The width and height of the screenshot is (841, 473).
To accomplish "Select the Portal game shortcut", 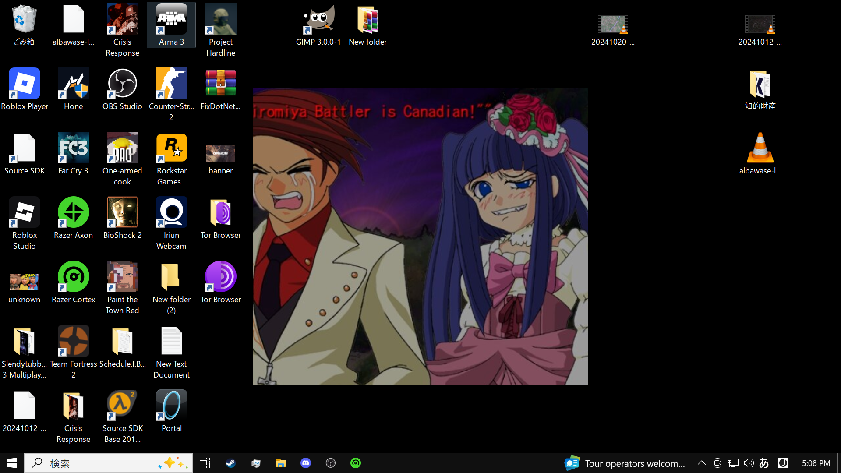I will coord(171,411).
